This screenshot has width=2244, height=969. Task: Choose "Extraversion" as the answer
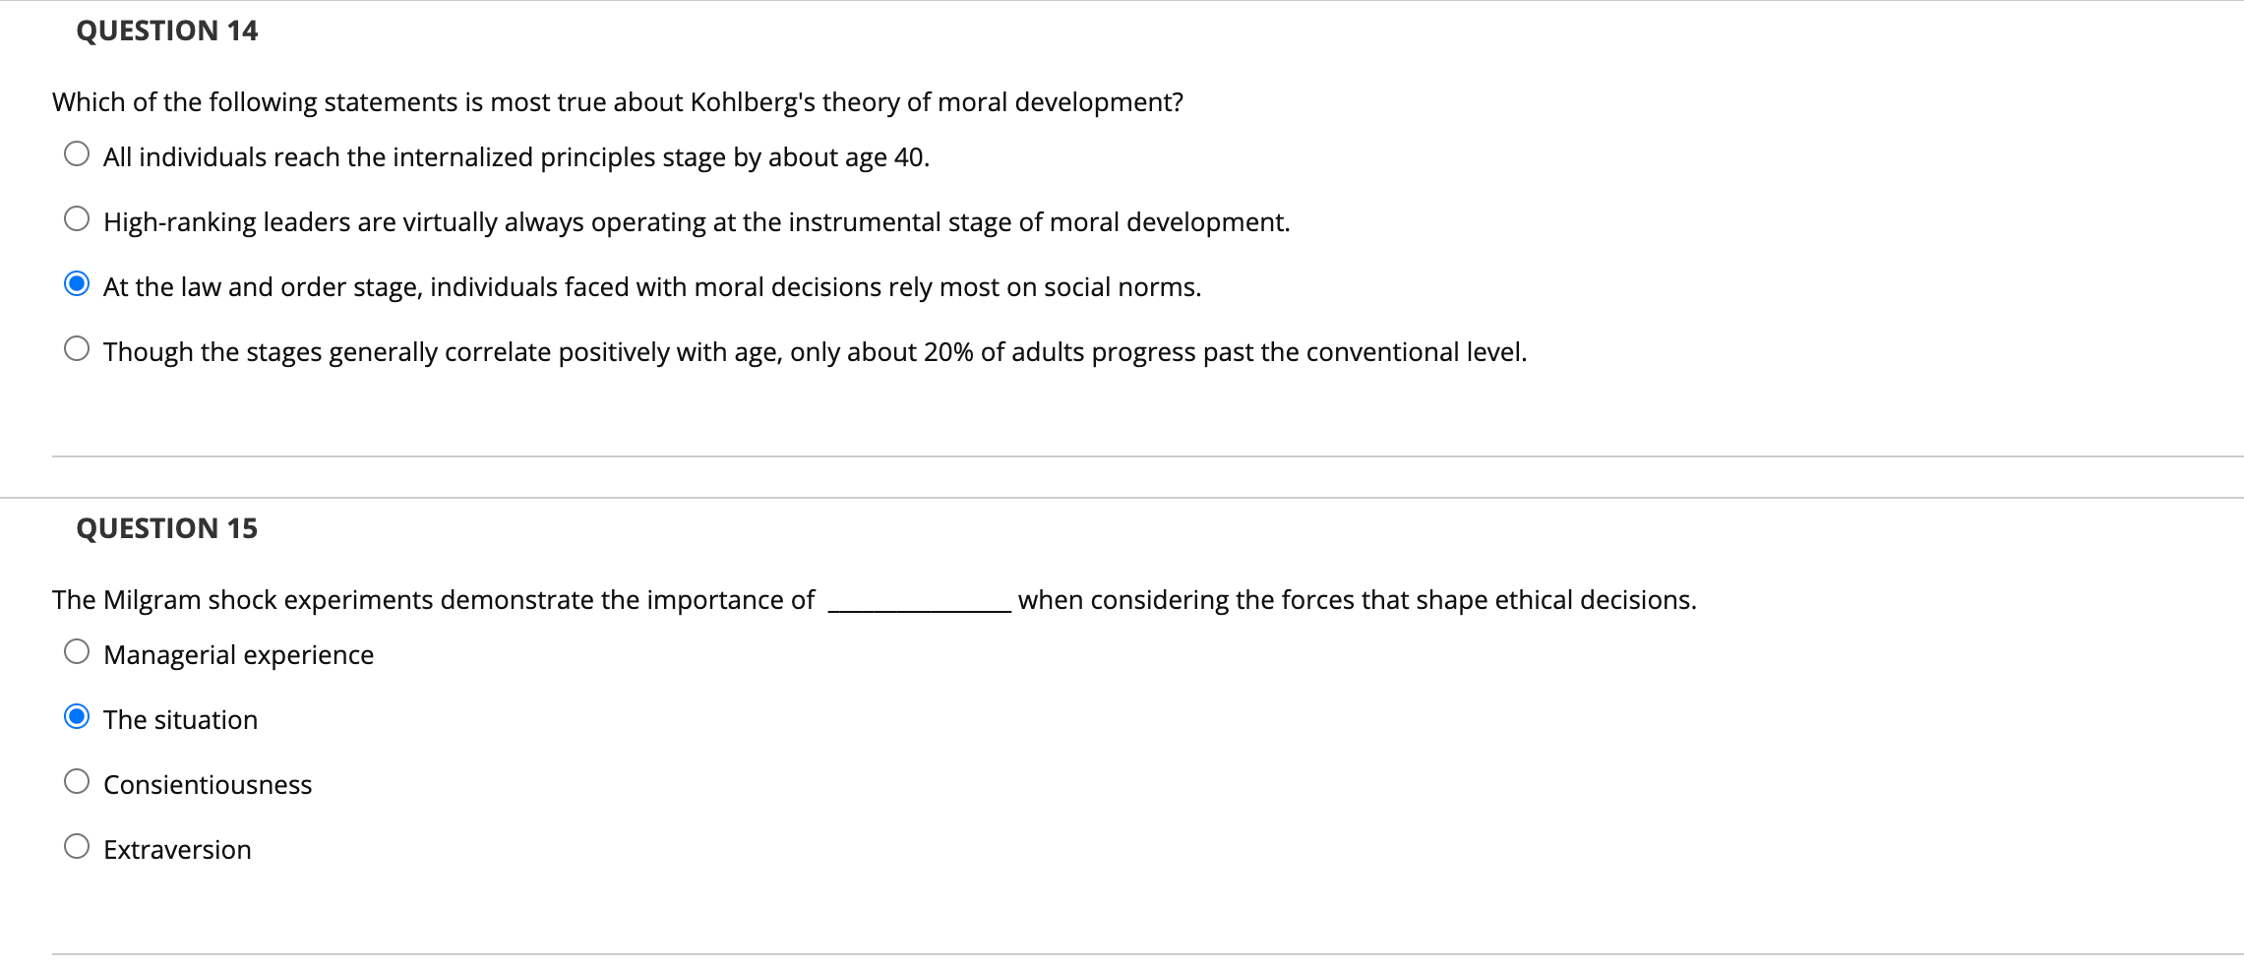tap(77, 845)
